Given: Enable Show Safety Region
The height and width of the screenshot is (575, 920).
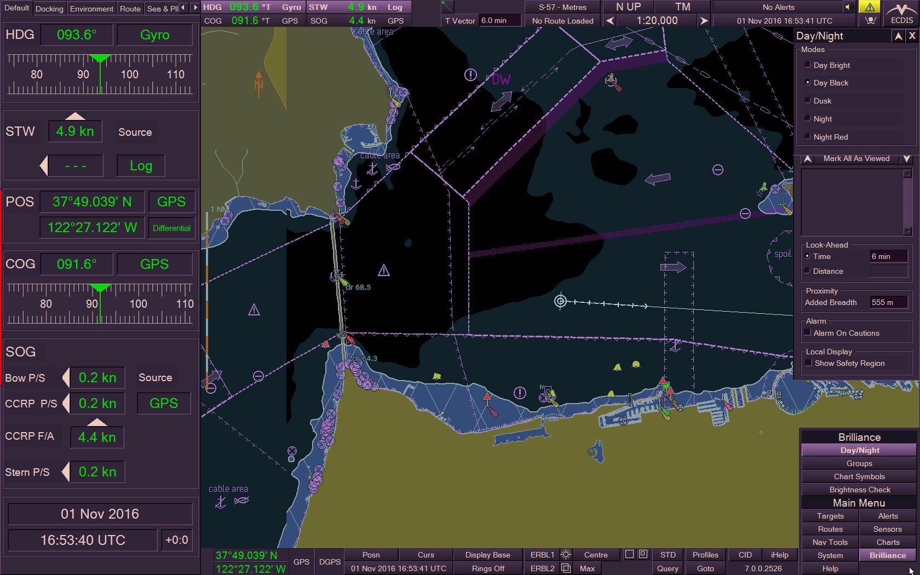Looking at the screenshot, I should [x=809, y=363].
